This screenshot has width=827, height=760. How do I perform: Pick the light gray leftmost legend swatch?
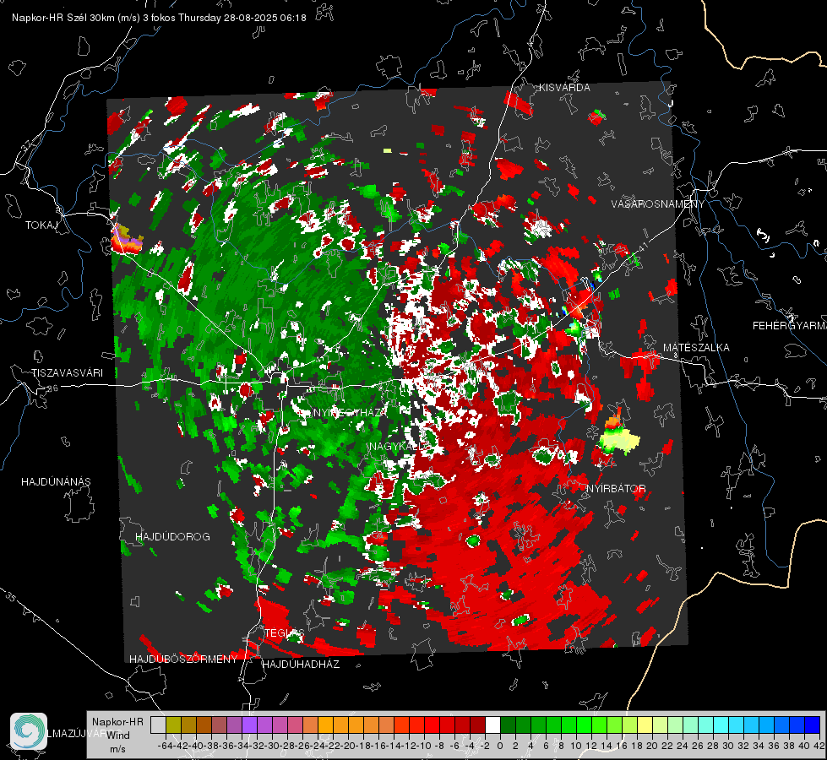click(x=158, y=725)
